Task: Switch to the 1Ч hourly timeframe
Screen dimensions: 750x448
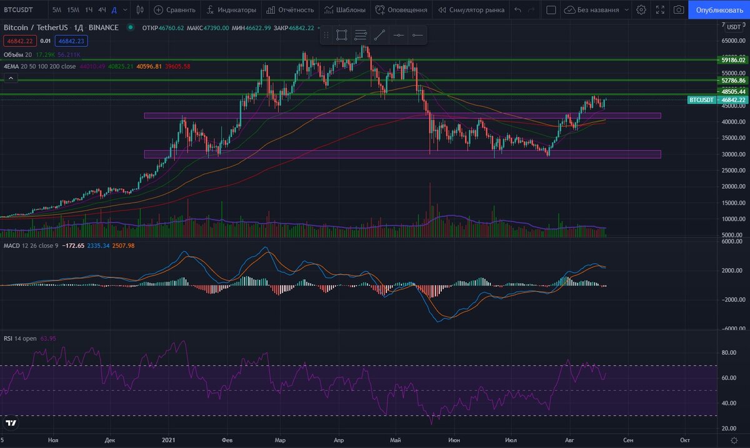Action: [x=89, y=10]
